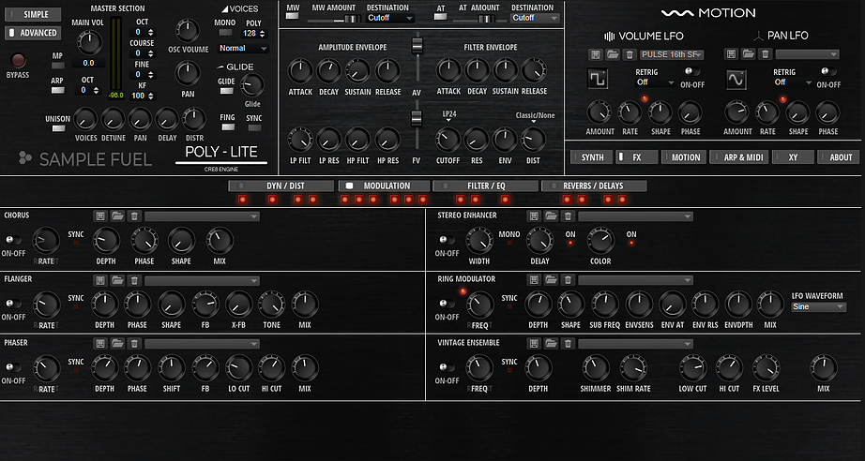Screen dimensions: 865x461
Task: Open Volume LFO preset PULSE 16th dropdown
Action: (x=672, y=54)
